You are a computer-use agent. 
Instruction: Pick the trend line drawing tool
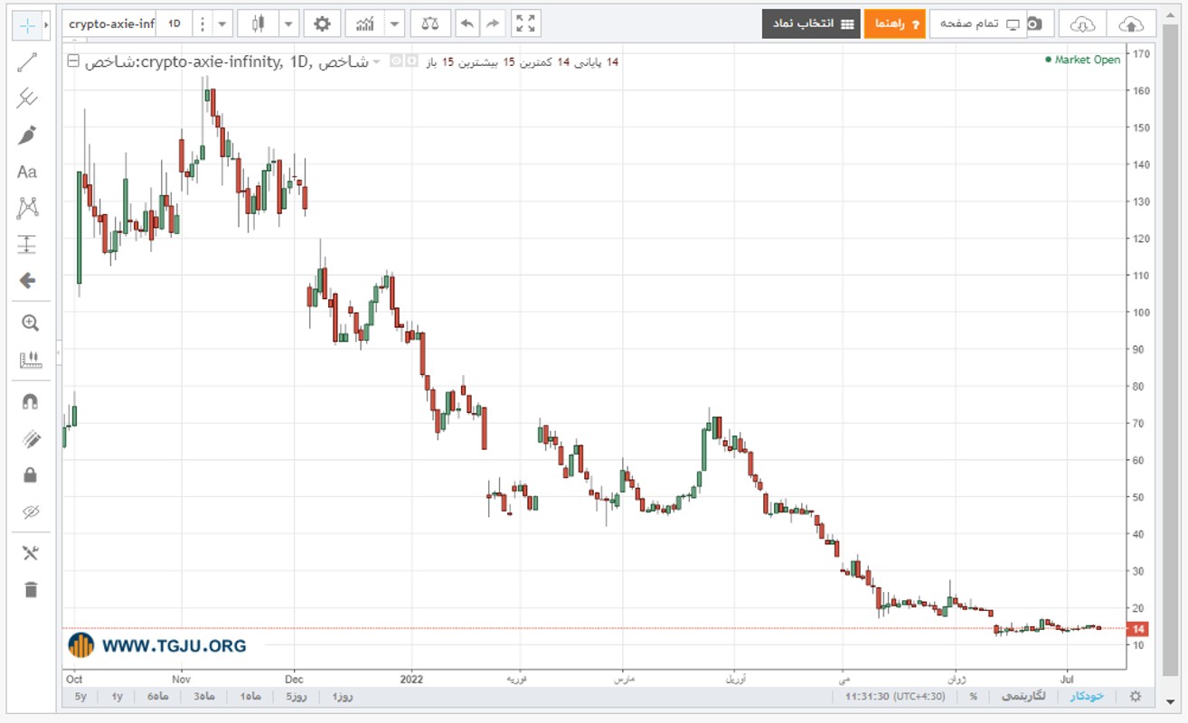28,62
